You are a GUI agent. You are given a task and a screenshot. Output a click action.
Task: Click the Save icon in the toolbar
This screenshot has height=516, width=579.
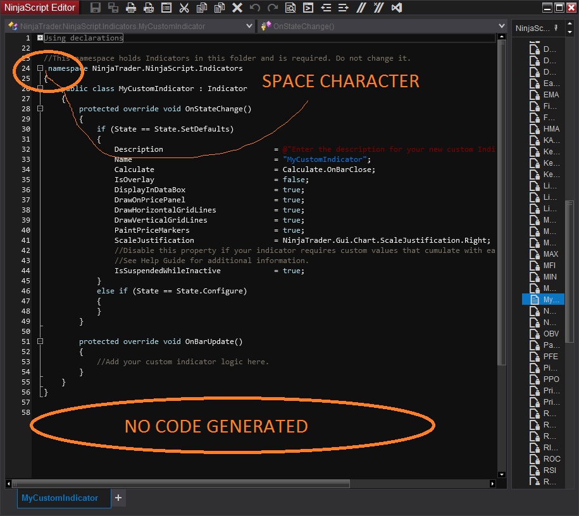coord(96,8)
